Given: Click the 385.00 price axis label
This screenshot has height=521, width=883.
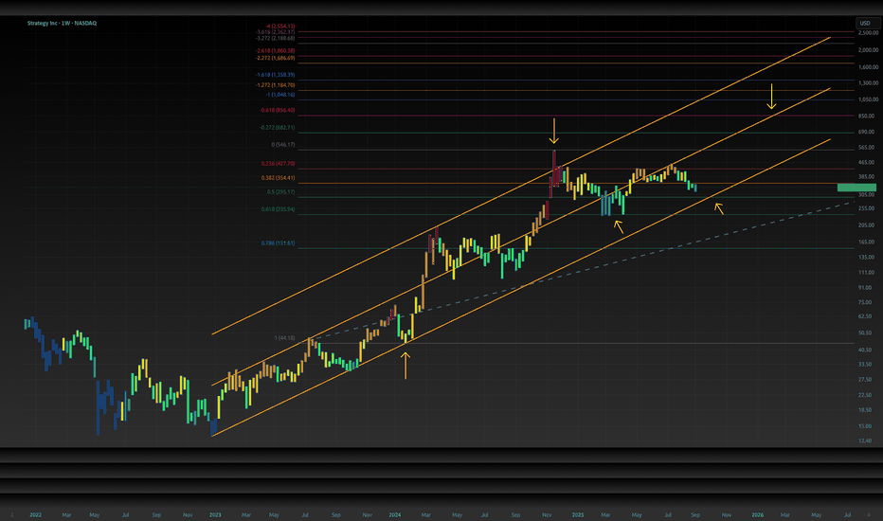Looking at the screenshot, I should [x=866, y=177].
